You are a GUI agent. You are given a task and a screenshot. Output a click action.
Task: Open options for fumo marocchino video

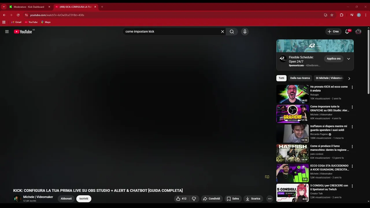[x=352, y=146]
